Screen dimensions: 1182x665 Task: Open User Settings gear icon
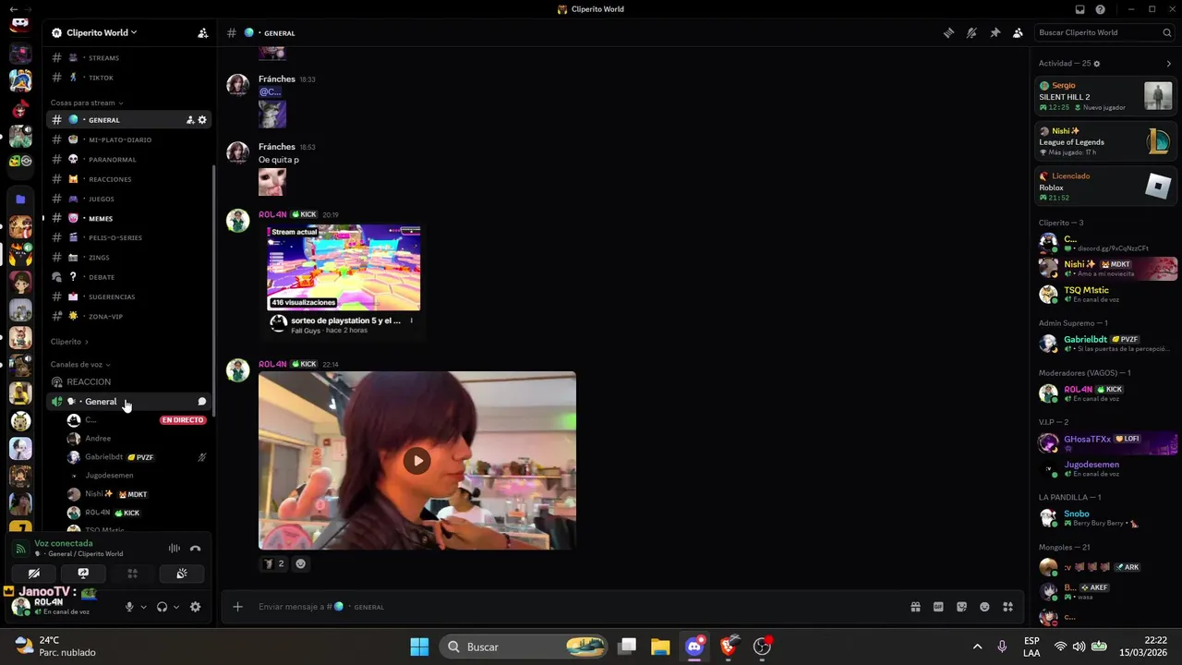point(195,607)
